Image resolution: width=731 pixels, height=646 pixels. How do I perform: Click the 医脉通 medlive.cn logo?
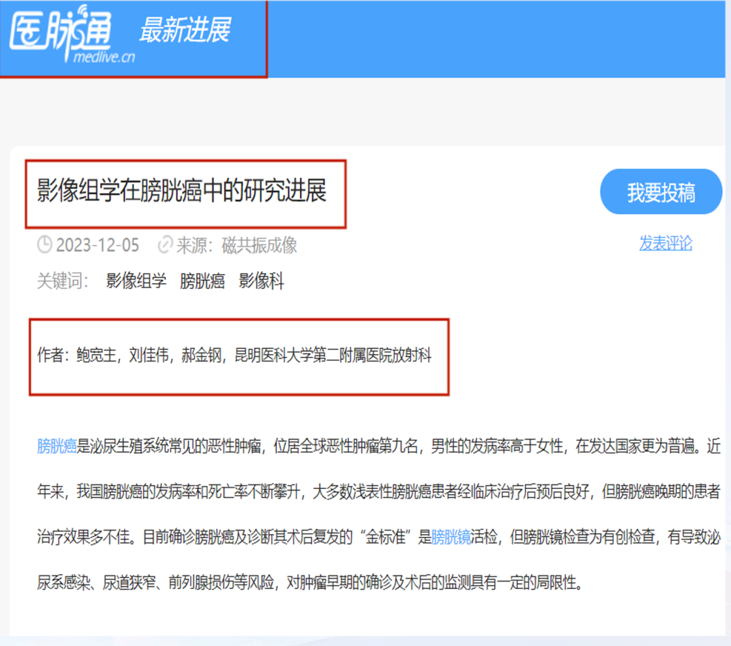pos(72,34)
